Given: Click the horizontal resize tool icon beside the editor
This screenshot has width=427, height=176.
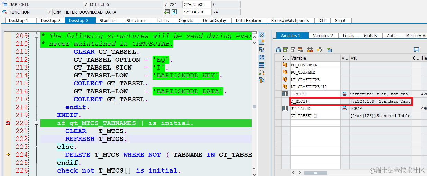Looking at the screenshot, I should (x=262, y=65).
